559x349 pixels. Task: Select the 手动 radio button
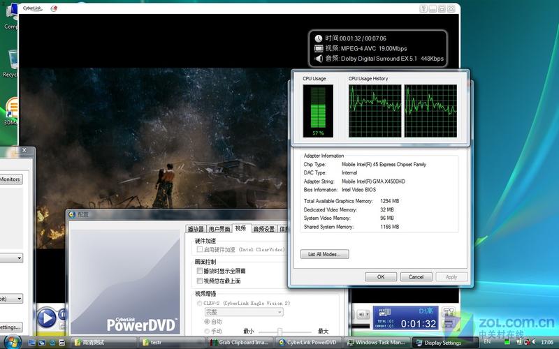207,331
